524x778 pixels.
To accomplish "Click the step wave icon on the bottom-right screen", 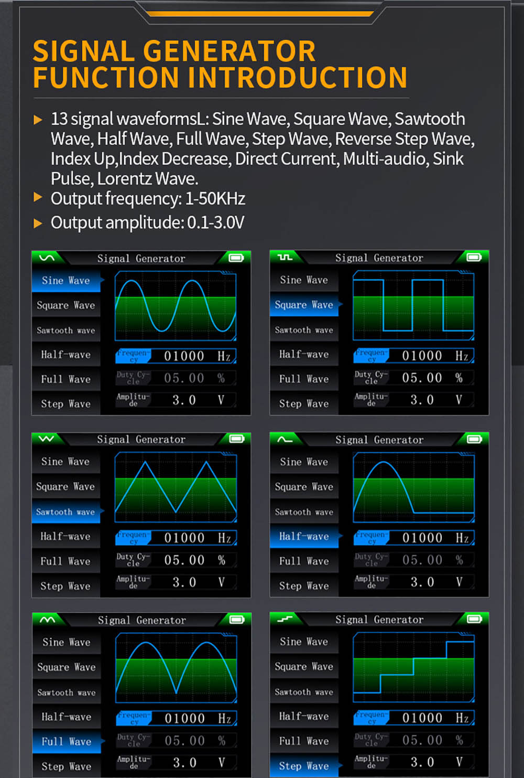I will point(285,620).
